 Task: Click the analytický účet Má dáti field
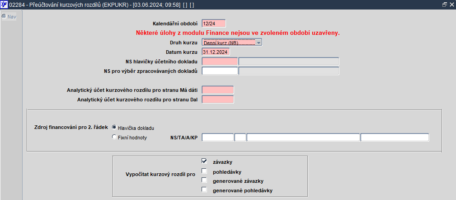pyautogui.click(x=218, y=90)
